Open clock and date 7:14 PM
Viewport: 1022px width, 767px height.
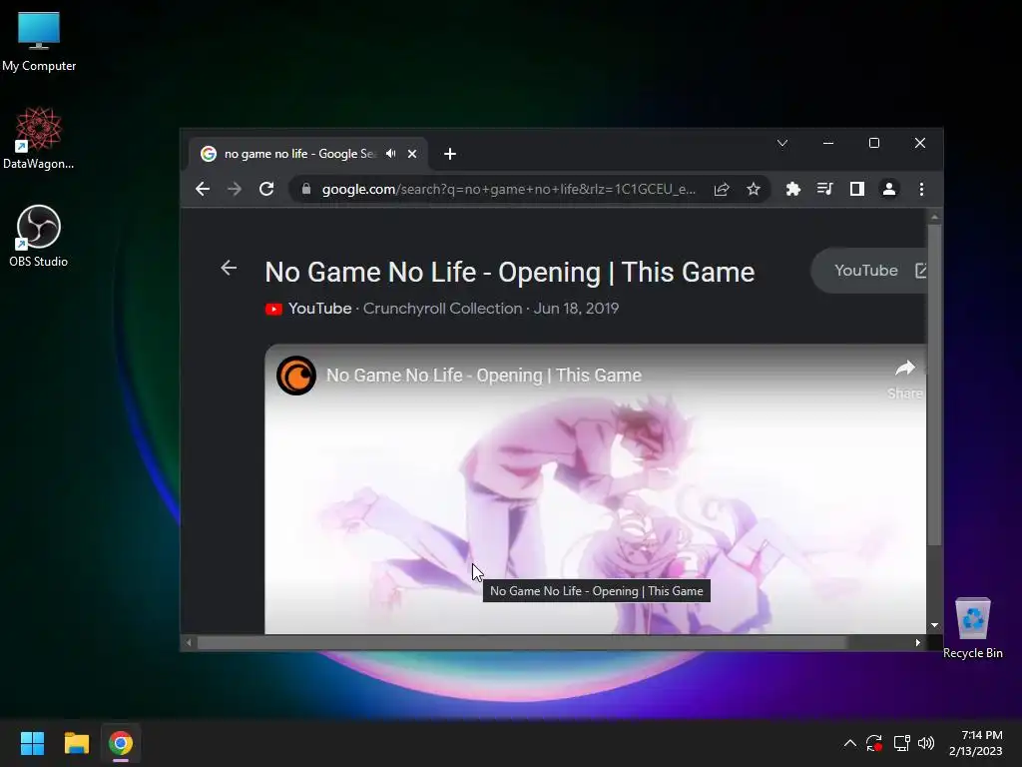coord(976,743)
